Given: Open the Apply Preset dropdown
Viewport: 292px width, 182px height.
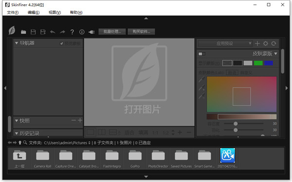Looking at the screenshot, I should (x=225, y=44).
